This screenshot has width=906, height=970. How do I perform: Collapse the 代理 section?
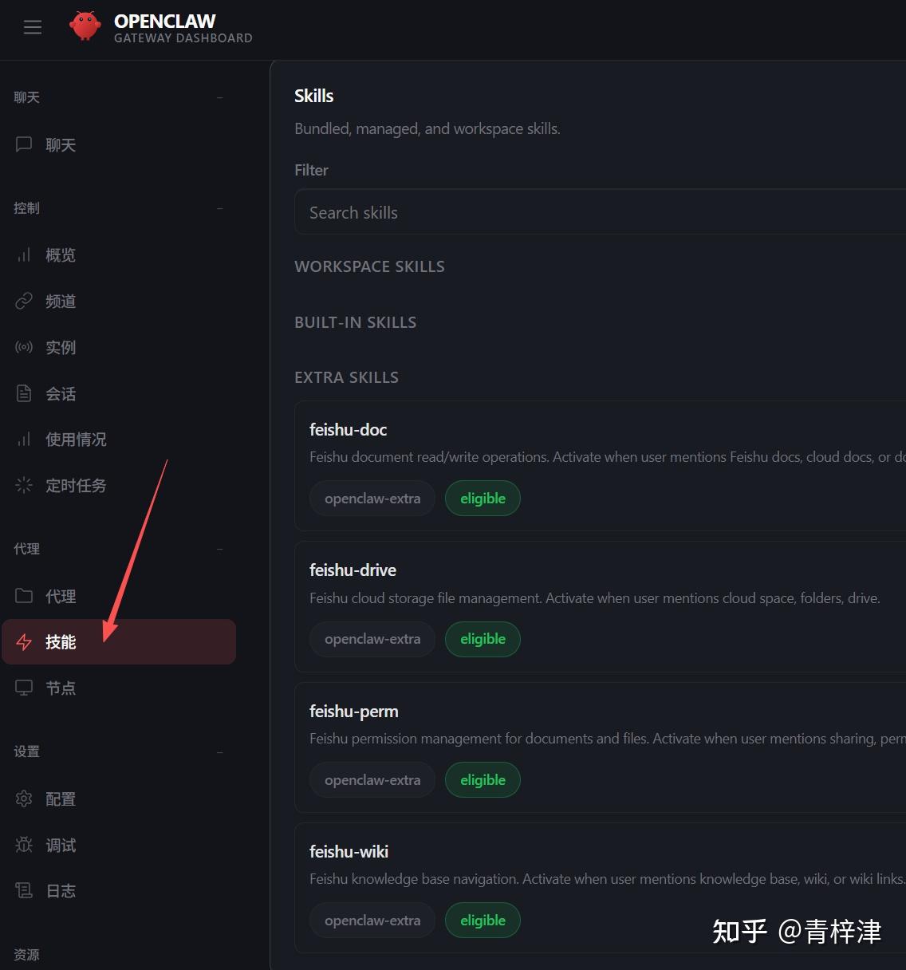point(220,549)
